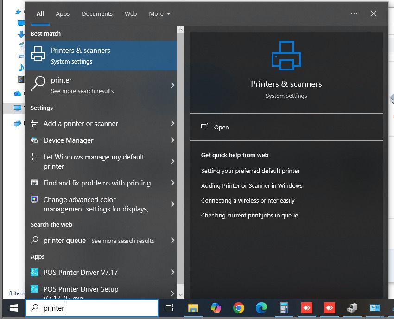Select the All search tab
The width and height of the screenshot is (394, 319).
point(40,13)
